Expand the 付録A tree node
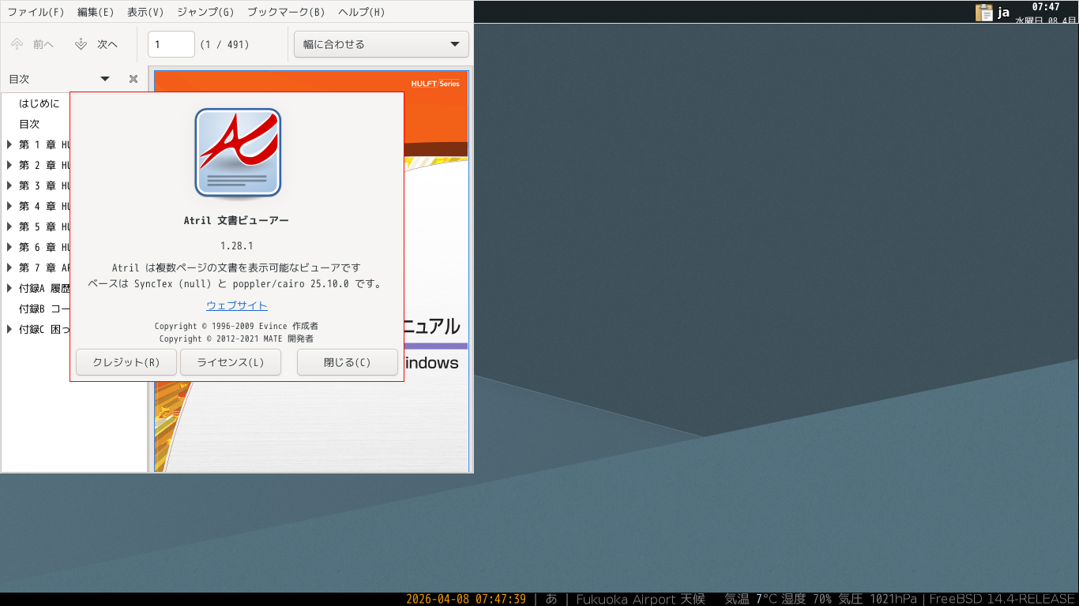The width and height of the screenshot is (1079, 606). tap(9, 288)
